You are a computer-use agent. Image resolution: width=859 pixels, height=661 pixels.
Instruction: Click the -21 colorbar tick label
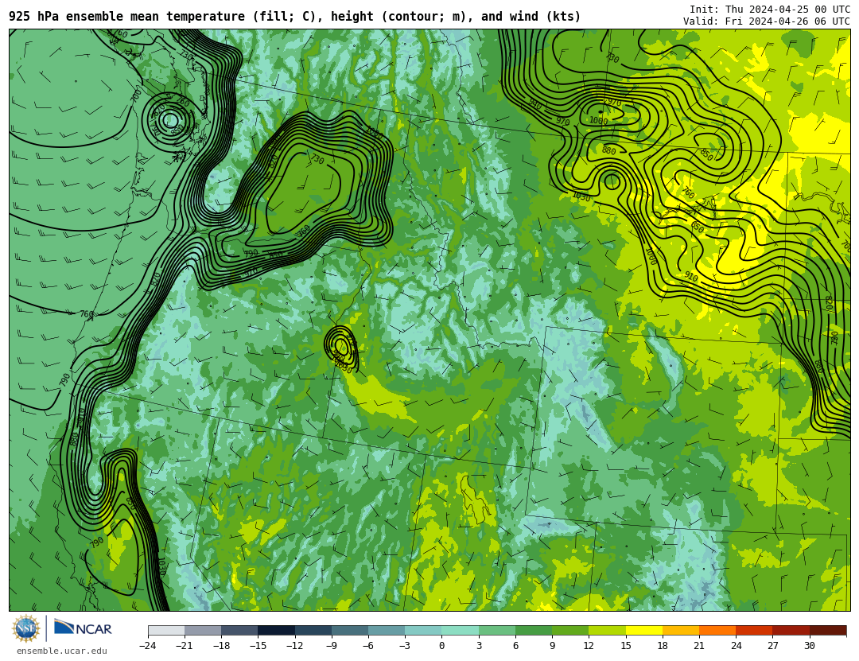(185, 646)
